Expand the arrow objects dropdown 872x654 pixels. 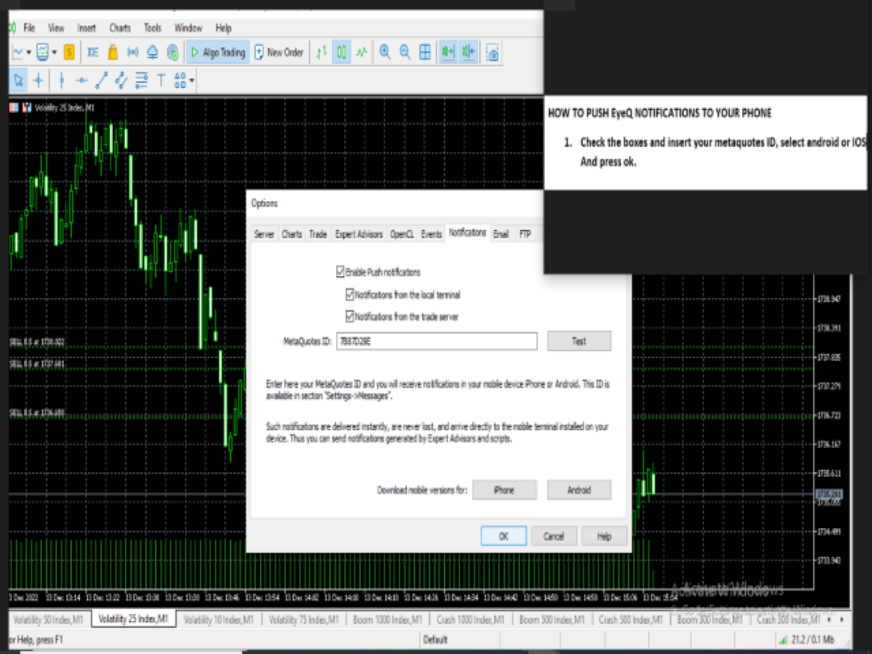pos(191,80)
